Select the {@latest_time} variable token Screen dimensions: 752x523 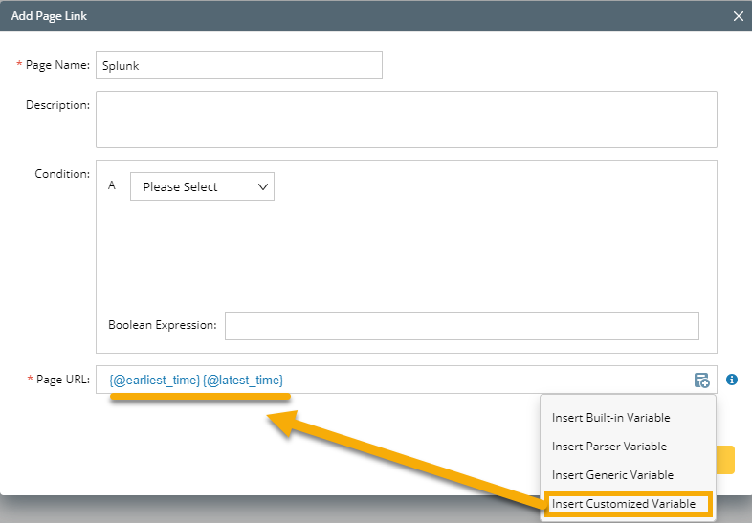click(x=243, y=381)
